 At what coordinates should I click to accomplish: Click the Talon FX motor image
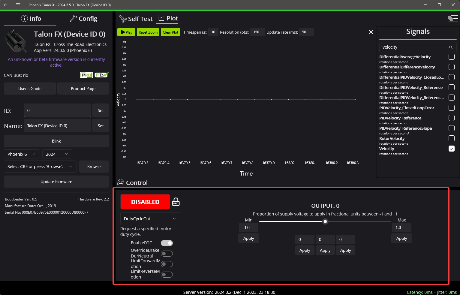pyautogui.click(x=16, y=41)
